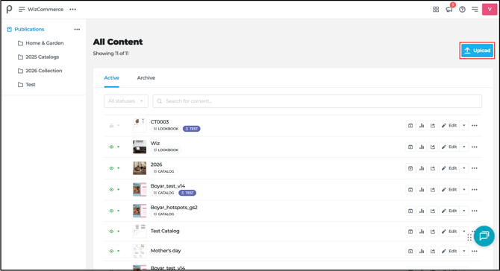Share the Wiz lookbook
Viewport: 500px width, 271px height.
(x=433, y=147)
